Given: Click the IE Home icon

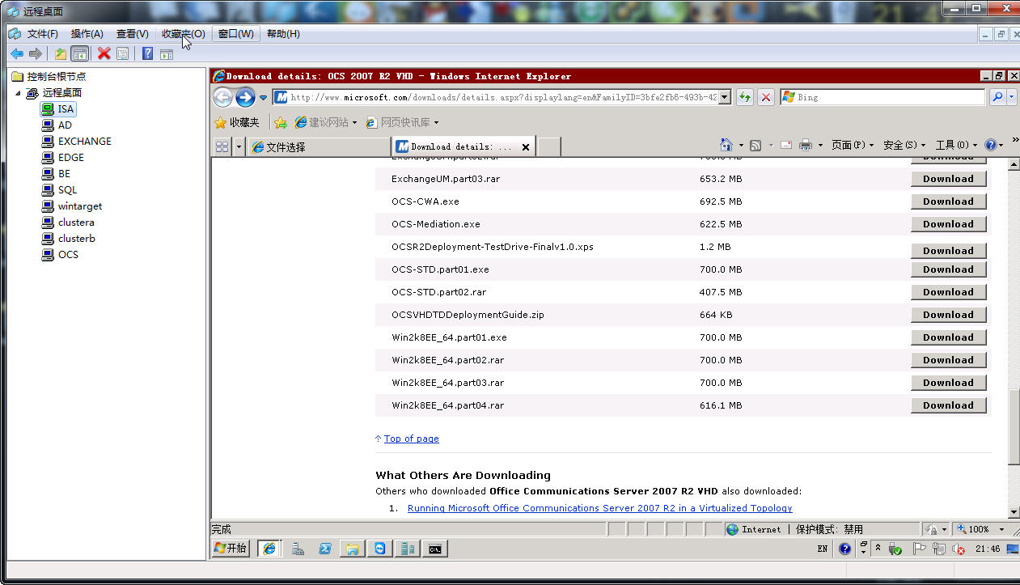Looking at the screenshot, I should click(x=726, y=145).
